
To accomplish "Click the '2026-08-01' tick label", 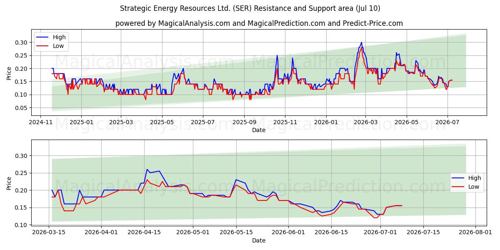I will tap(475, 232).
